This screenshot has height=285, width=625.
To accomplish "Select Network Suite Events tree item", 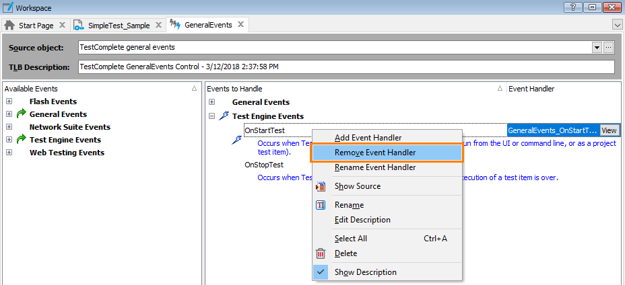I will pos(70,127).
